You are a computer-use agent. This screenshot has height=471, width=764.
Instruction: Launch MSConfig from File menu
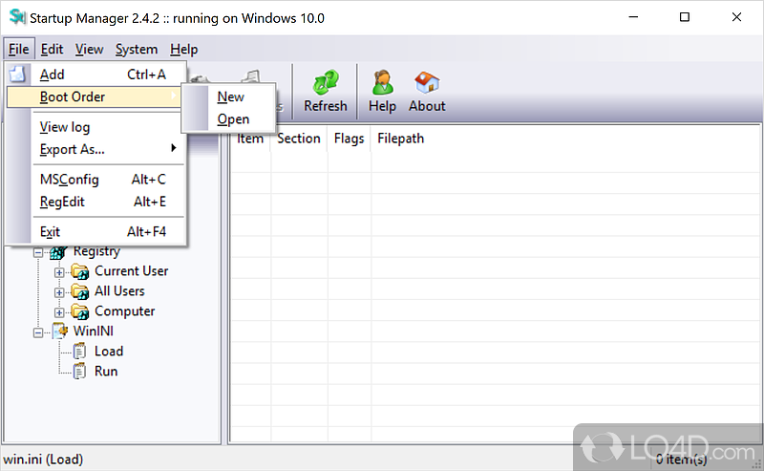95,180
